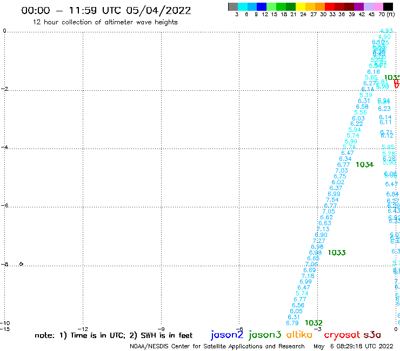The image size is (400, 351).
Task: Select the green pass number 1032
Action: [314, 323]
